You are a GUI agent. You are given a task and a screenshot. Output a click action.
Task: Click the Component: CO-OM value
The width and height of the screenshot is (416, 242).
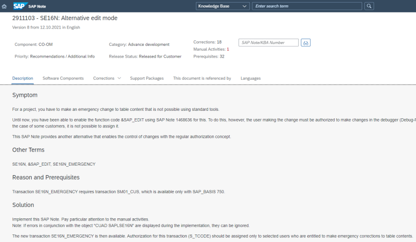pyautogui.click(x=34, y=44)
